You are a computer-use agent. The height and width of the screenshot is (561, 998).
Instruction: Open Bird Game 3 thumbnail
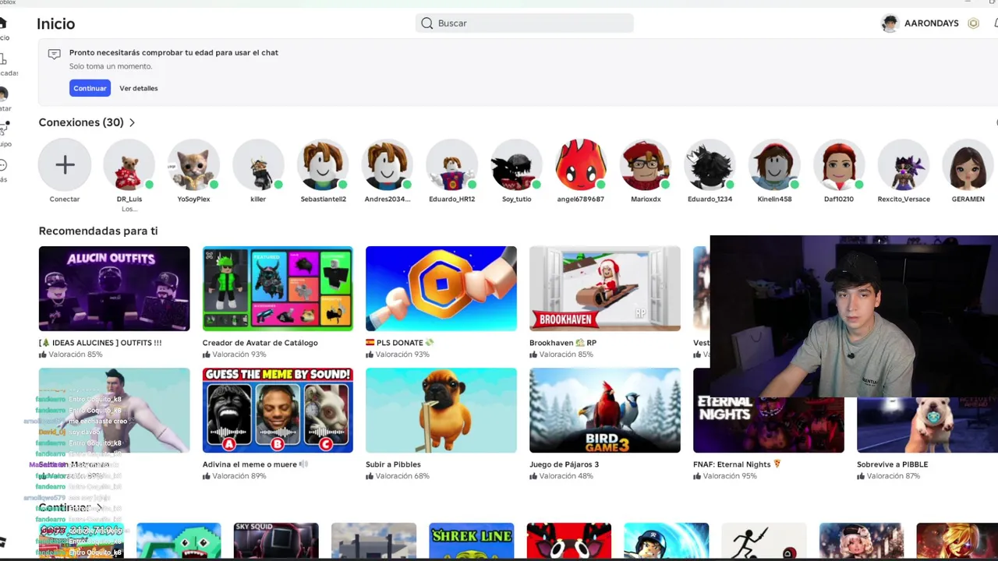click(x=605, y=410)
